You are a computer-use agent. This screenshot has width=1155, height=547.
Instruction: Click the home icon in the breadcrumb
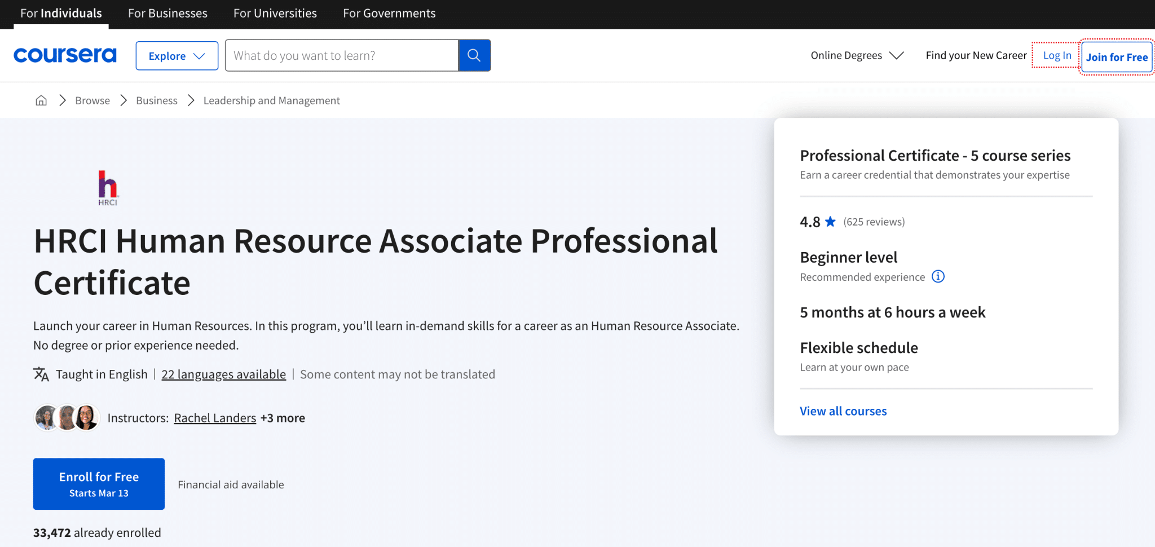41,100
